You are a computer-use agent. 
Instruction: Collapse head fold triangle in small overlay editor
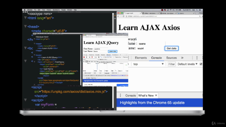pos(35,44)
